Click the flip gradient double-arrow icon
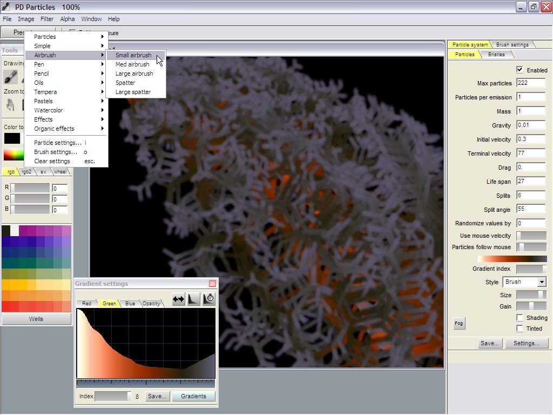 click(x=178, y=299)
